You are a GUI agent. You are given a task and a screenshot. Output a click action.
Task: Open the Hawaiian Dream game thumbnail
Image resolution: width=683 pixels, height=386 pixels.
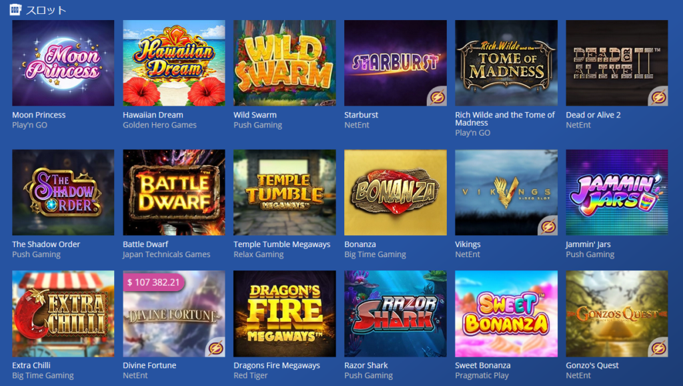174,63
